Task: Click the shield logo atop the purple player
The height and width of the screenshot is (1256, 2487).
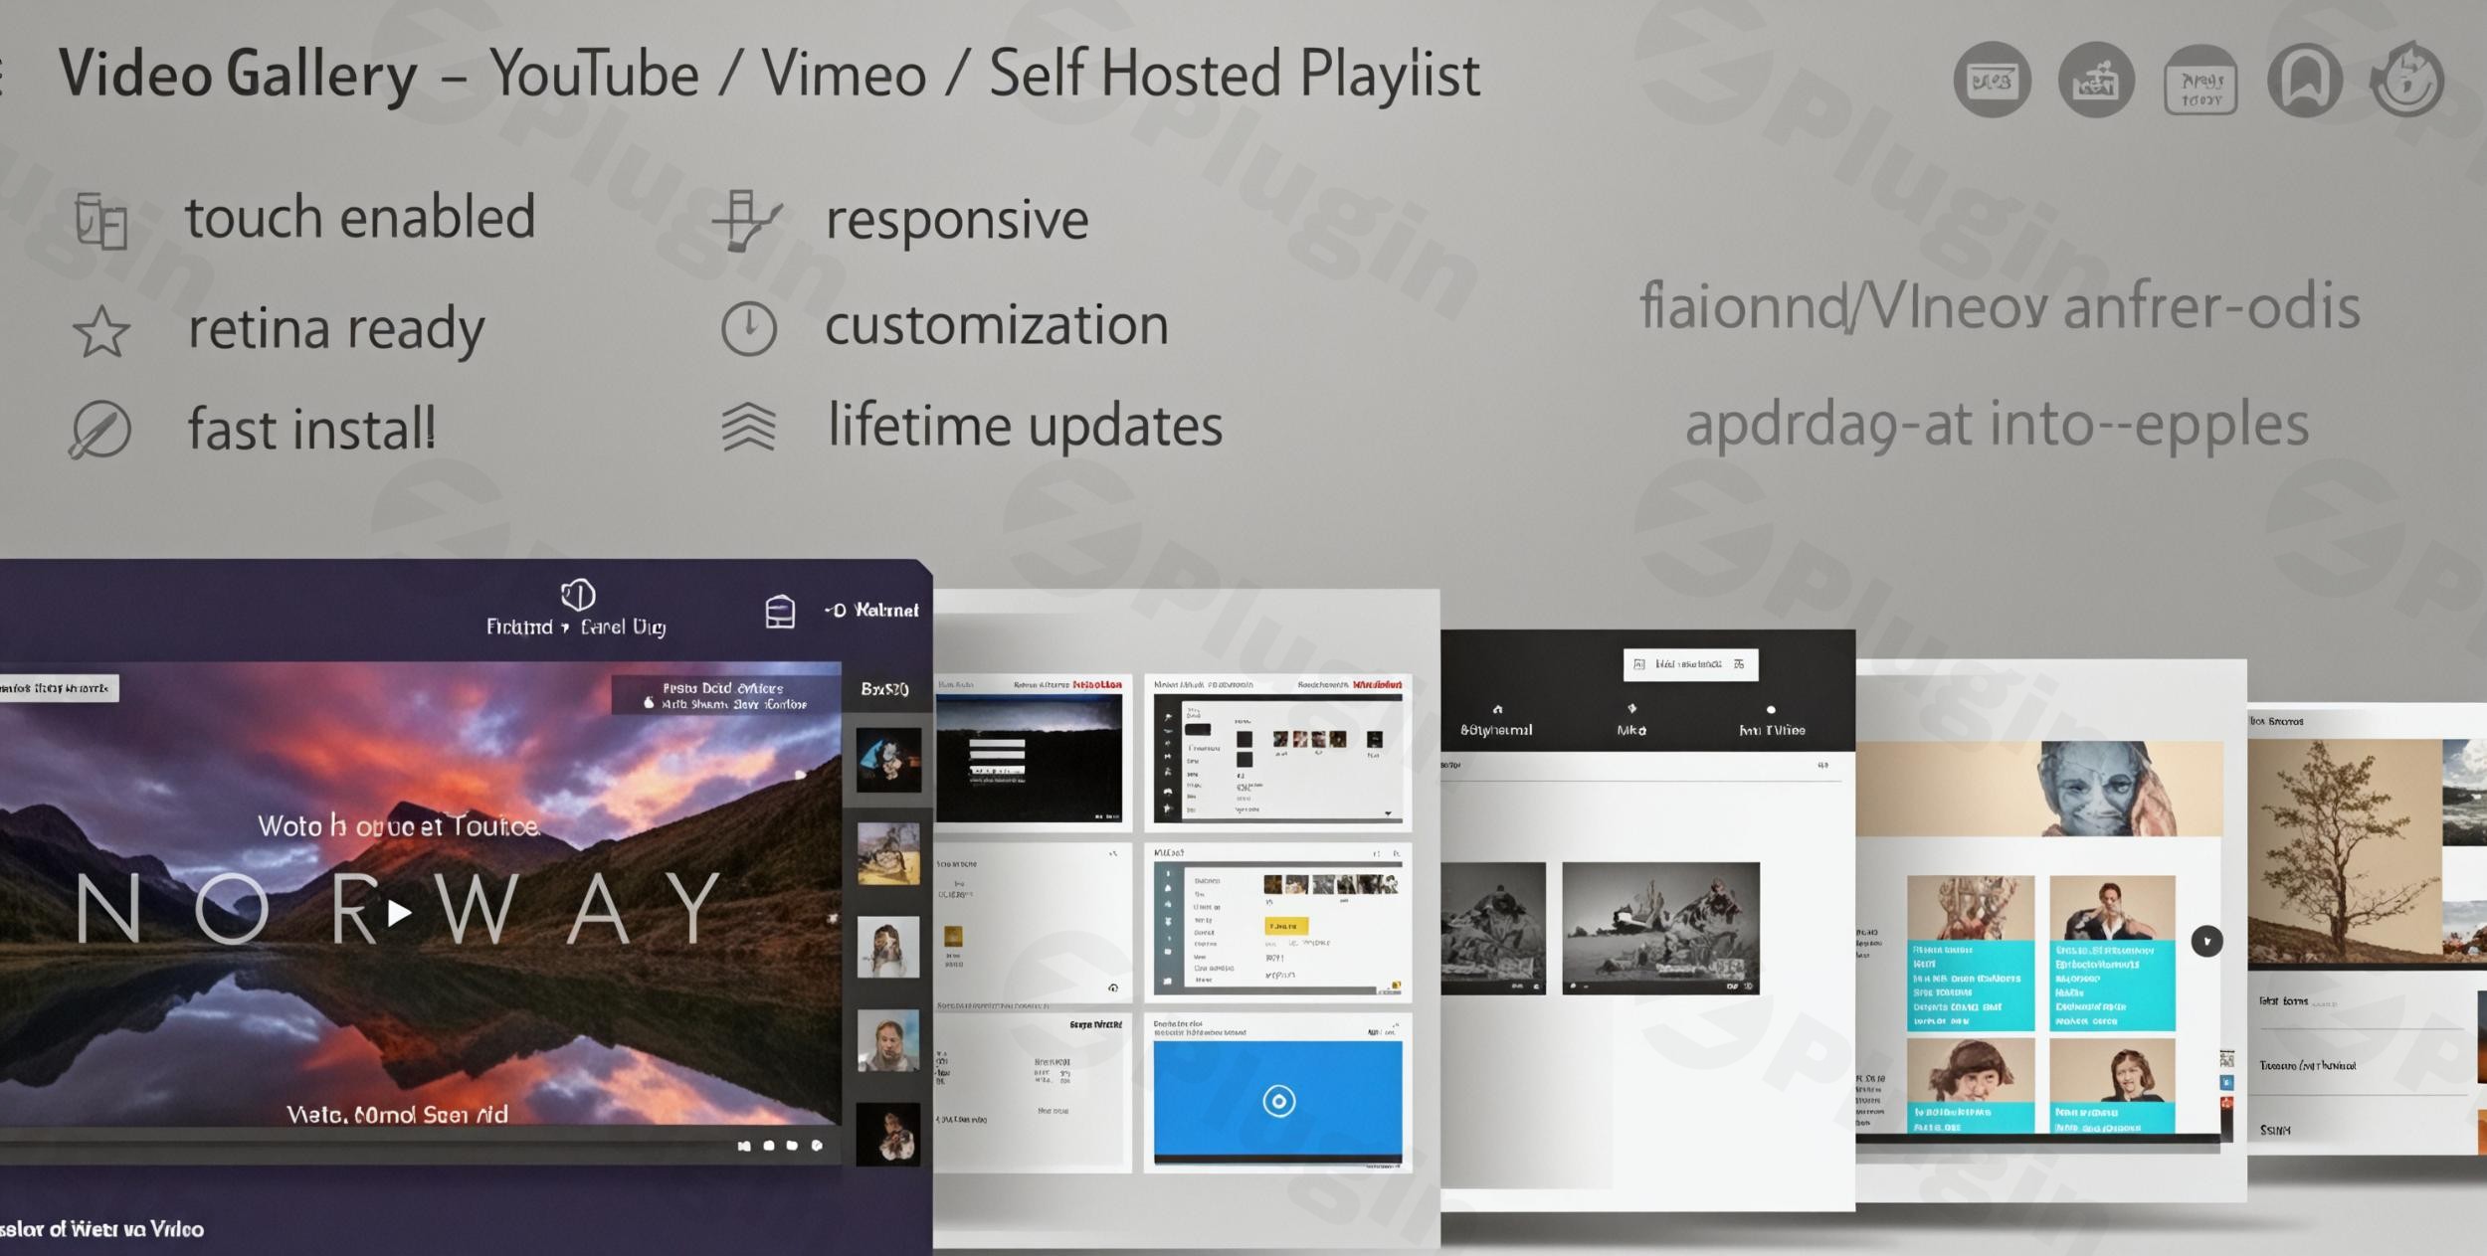Action: (578, 595)
